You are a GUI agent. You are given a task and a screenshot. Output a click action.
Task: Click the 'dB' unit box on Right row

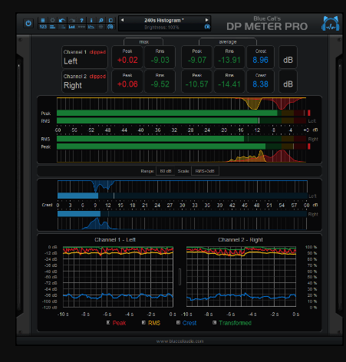click(288, 81)
